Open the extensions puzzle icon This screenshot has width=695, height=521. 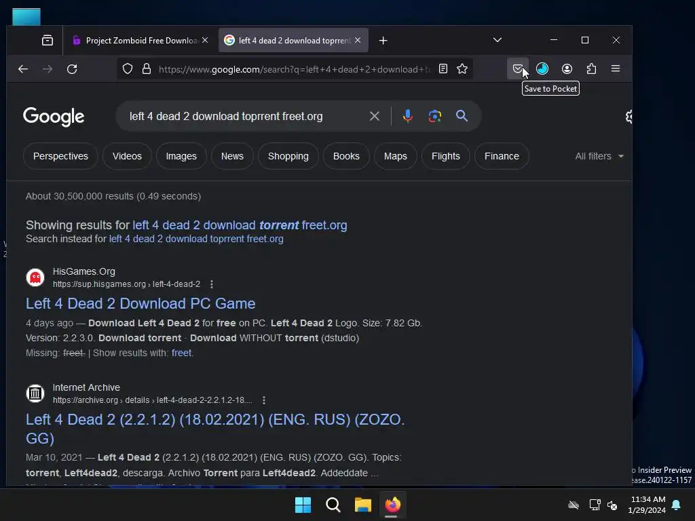[x=591, y=69]
